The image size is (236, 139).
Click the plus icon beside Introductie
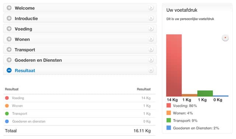[9, 18]
